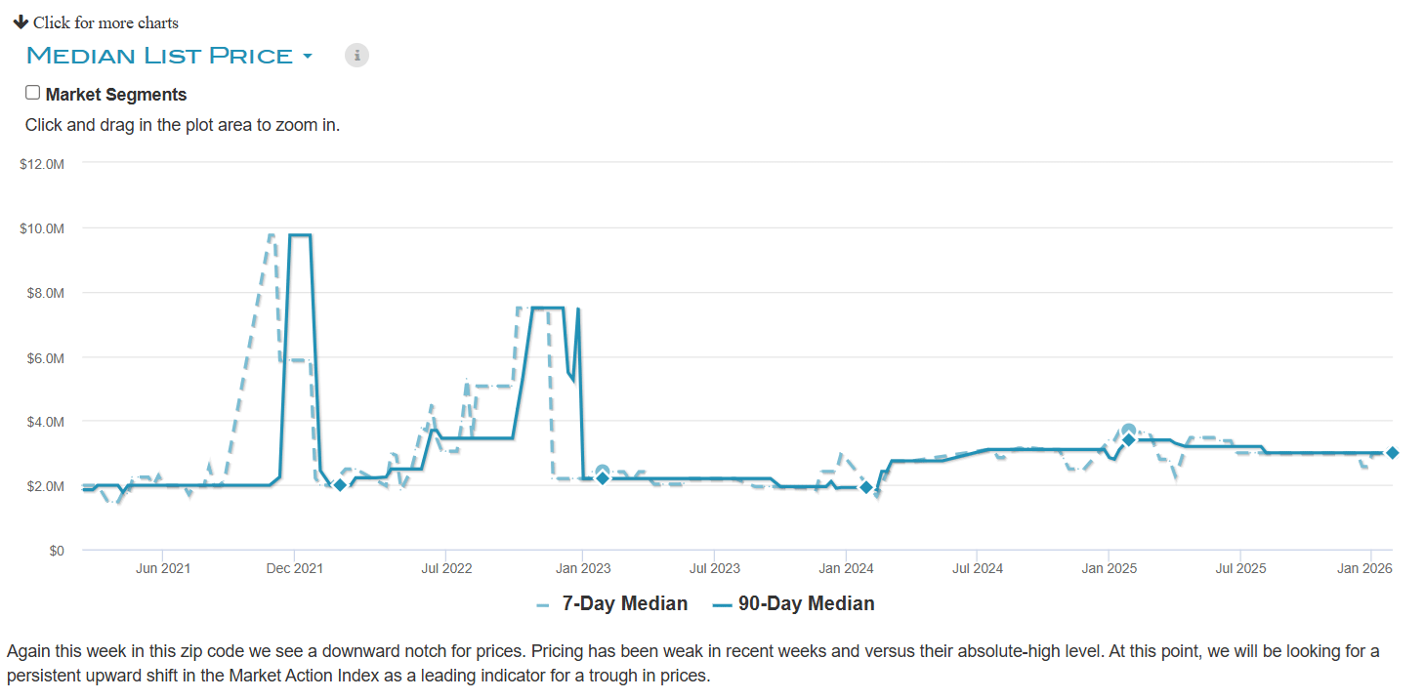Click the Jul 2022 x-axis label
1424x700 pixels.
(x=446, y=568)
